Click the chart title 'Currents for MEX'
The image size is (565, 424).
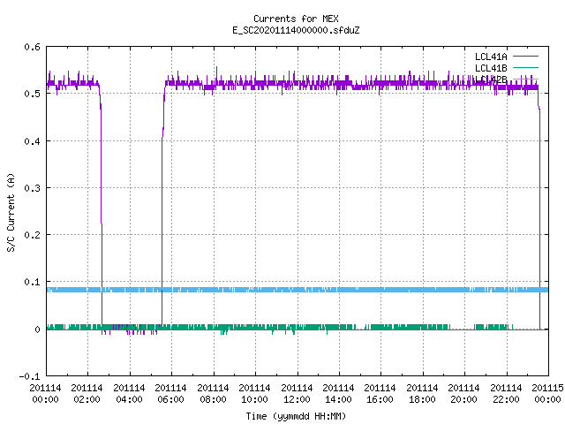pyautogui.click(x=296, y=19)
